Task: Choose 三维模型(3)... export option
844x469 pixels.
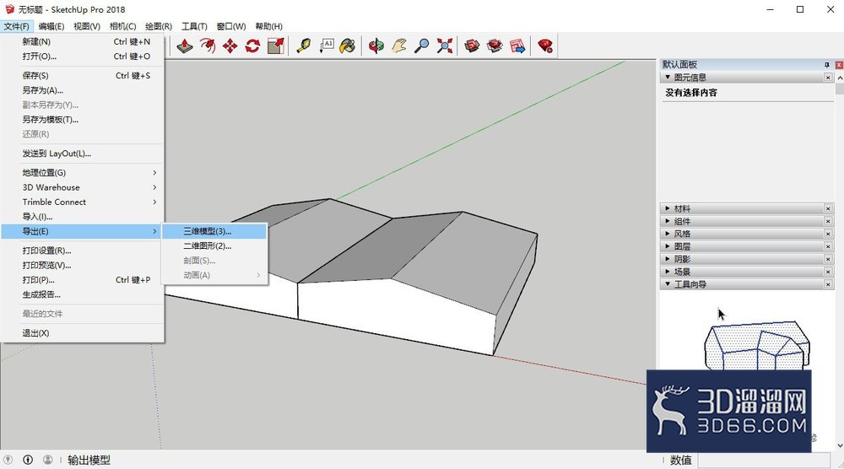Action: tap(214, 231)
